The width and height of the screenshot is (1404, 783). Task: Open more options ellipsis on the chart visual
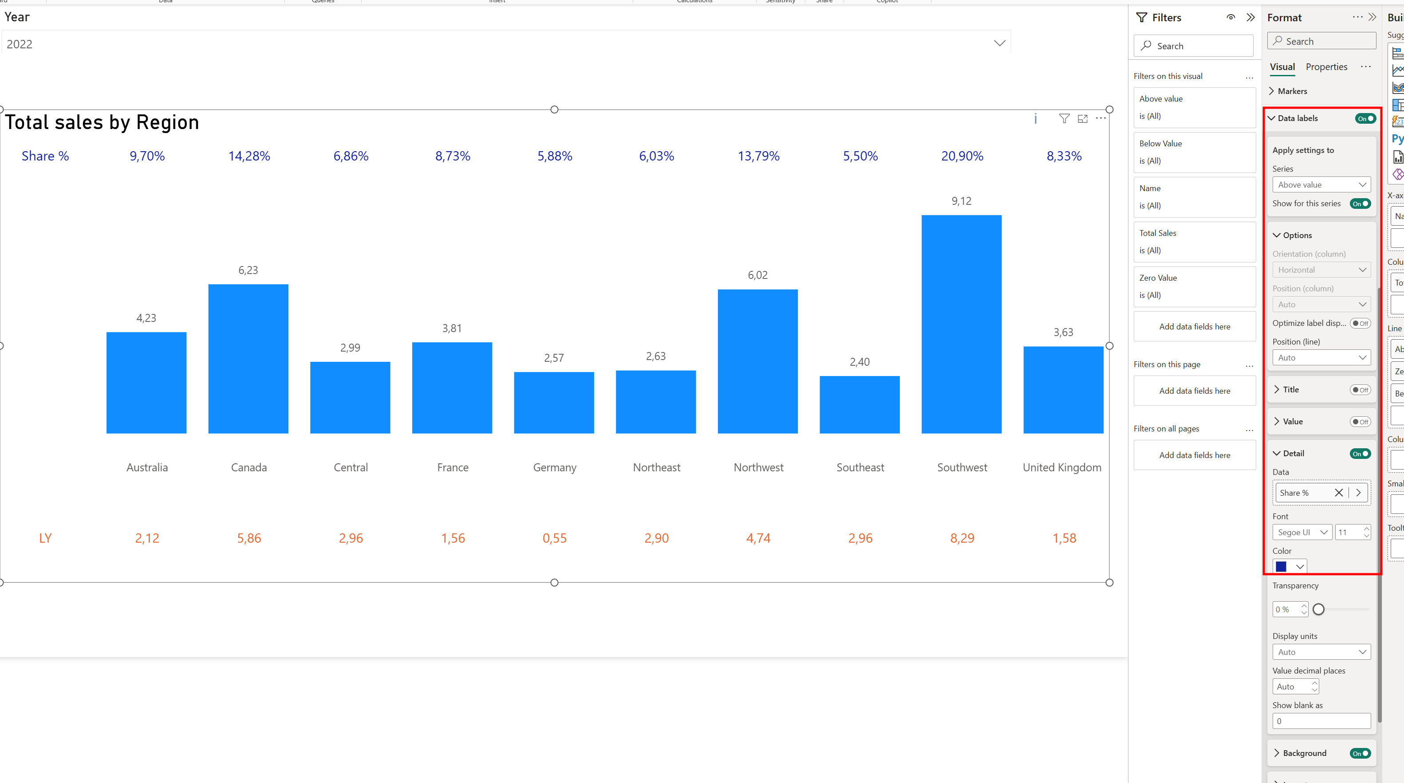pyautogui.click(x=1101, y=118)
